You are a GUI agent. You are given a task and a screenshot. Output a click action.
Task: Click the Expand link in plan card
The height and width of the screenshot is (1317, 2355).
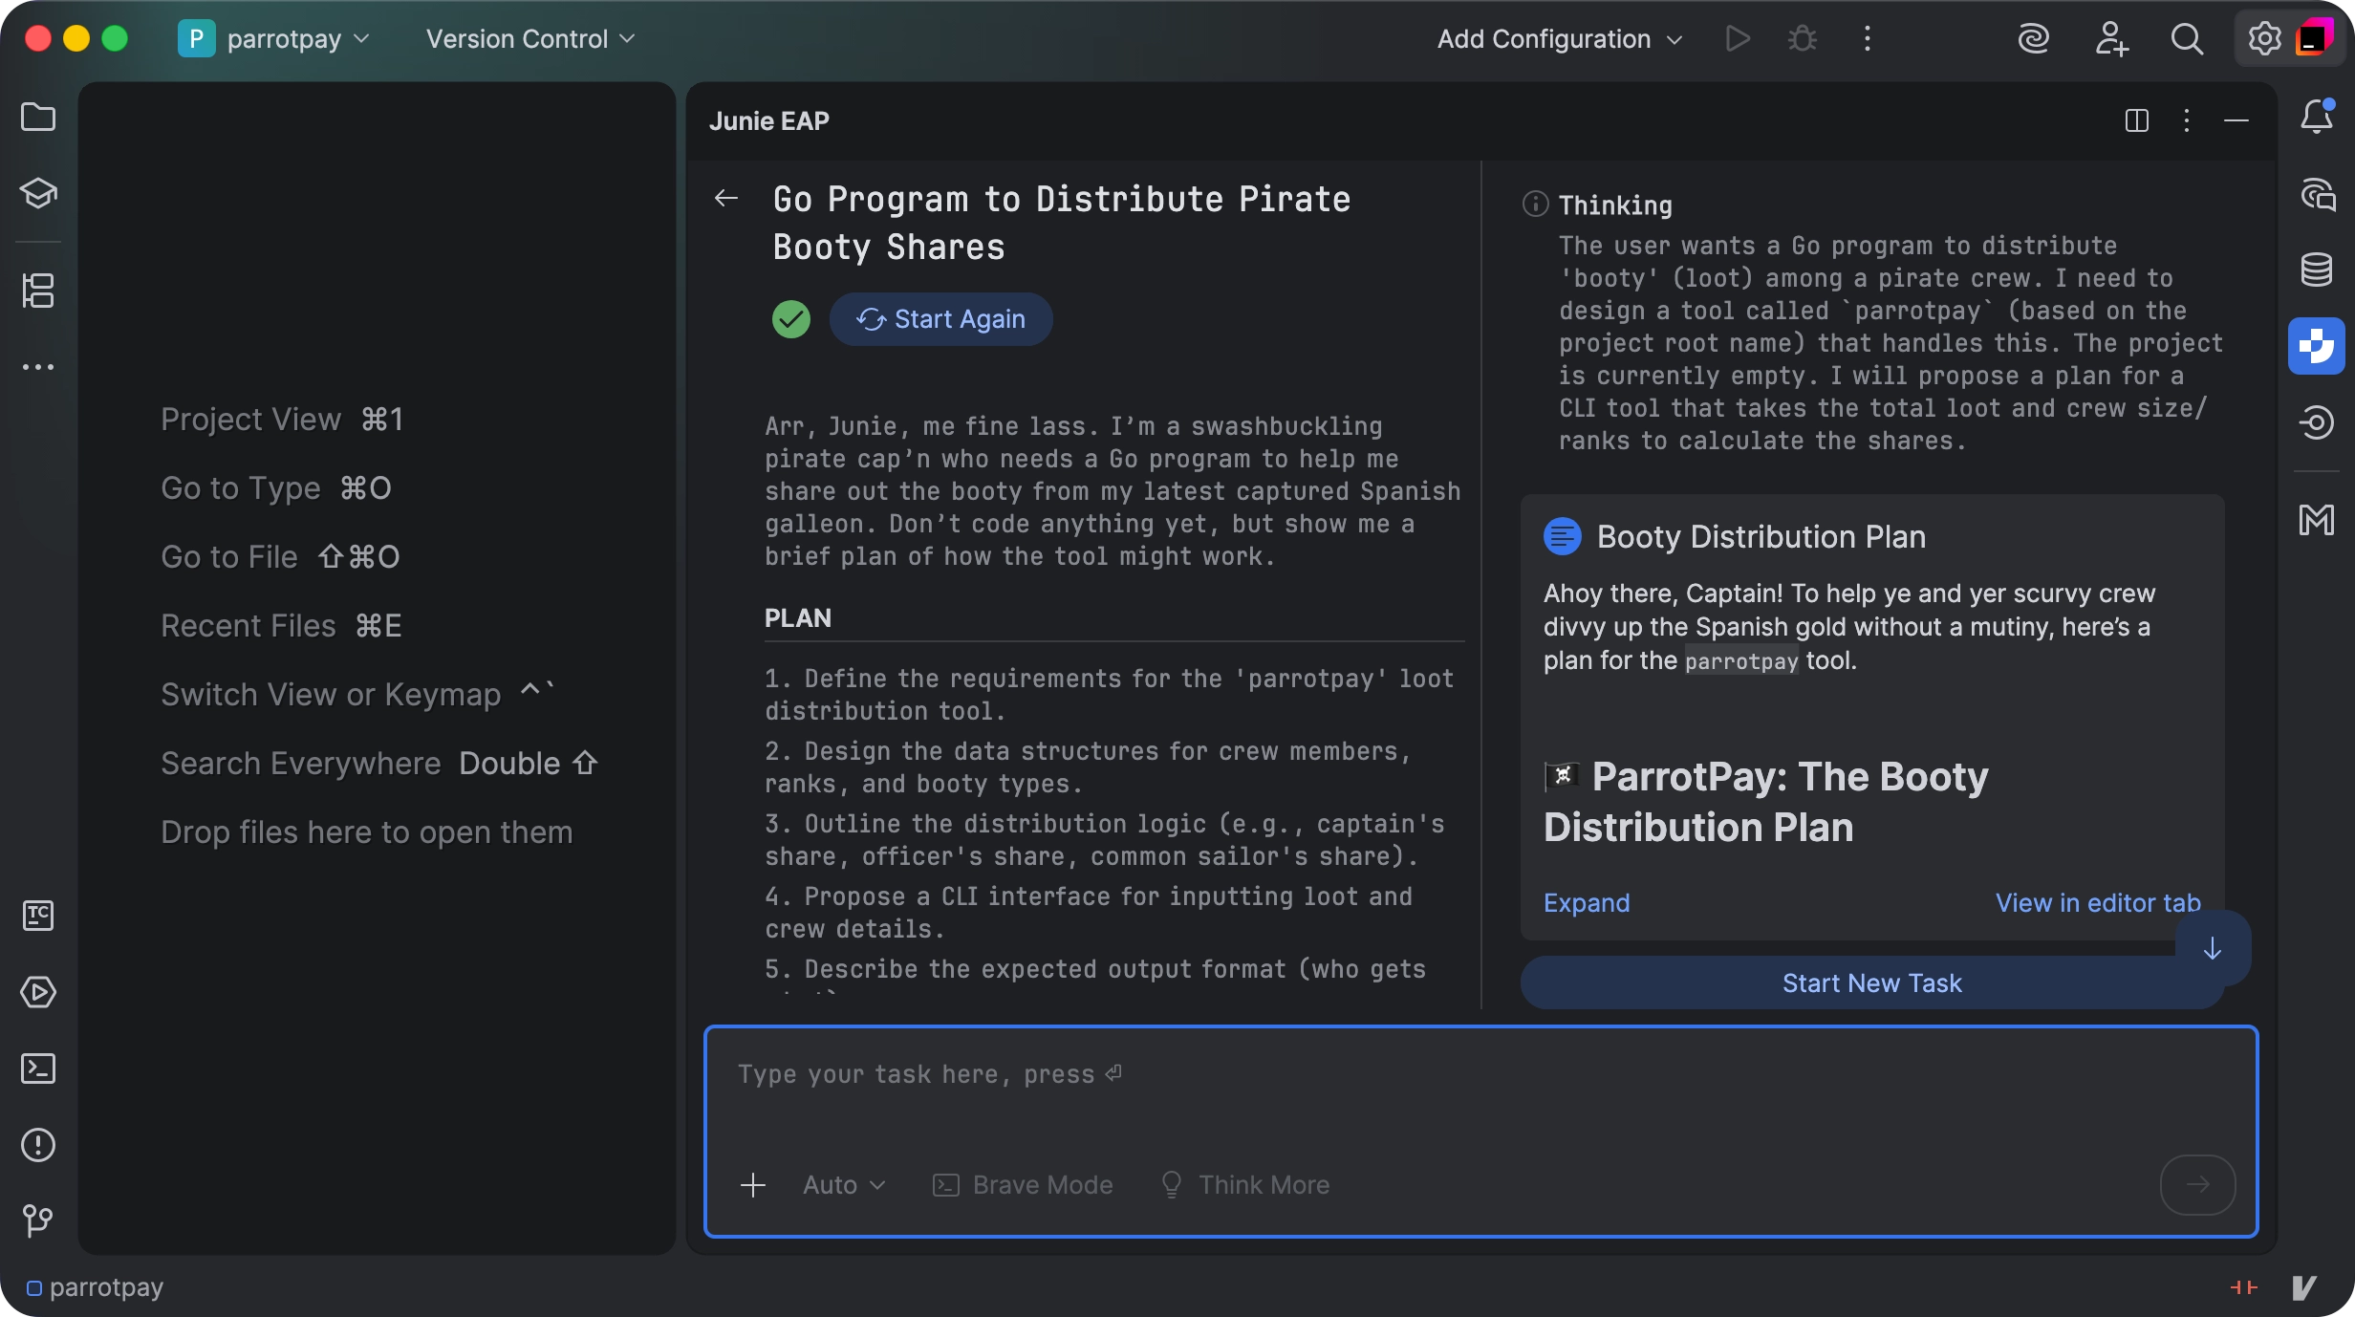(x=1587, y=903)
